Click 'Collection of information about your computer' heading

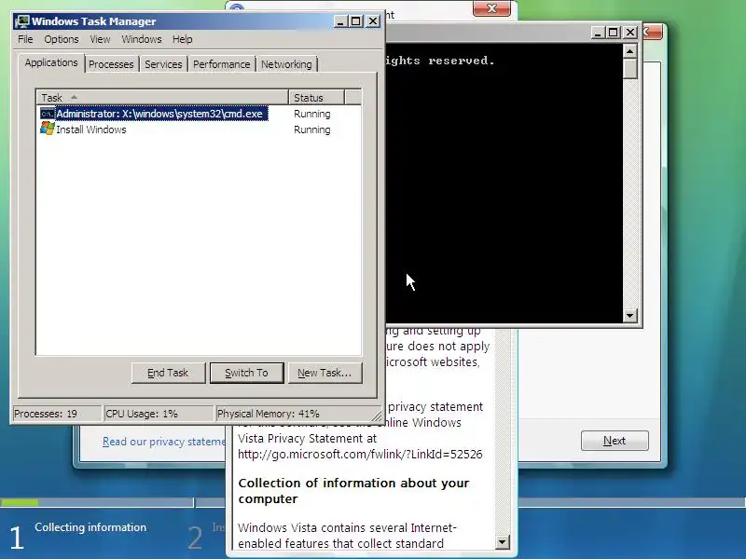[x=353, y=491]
